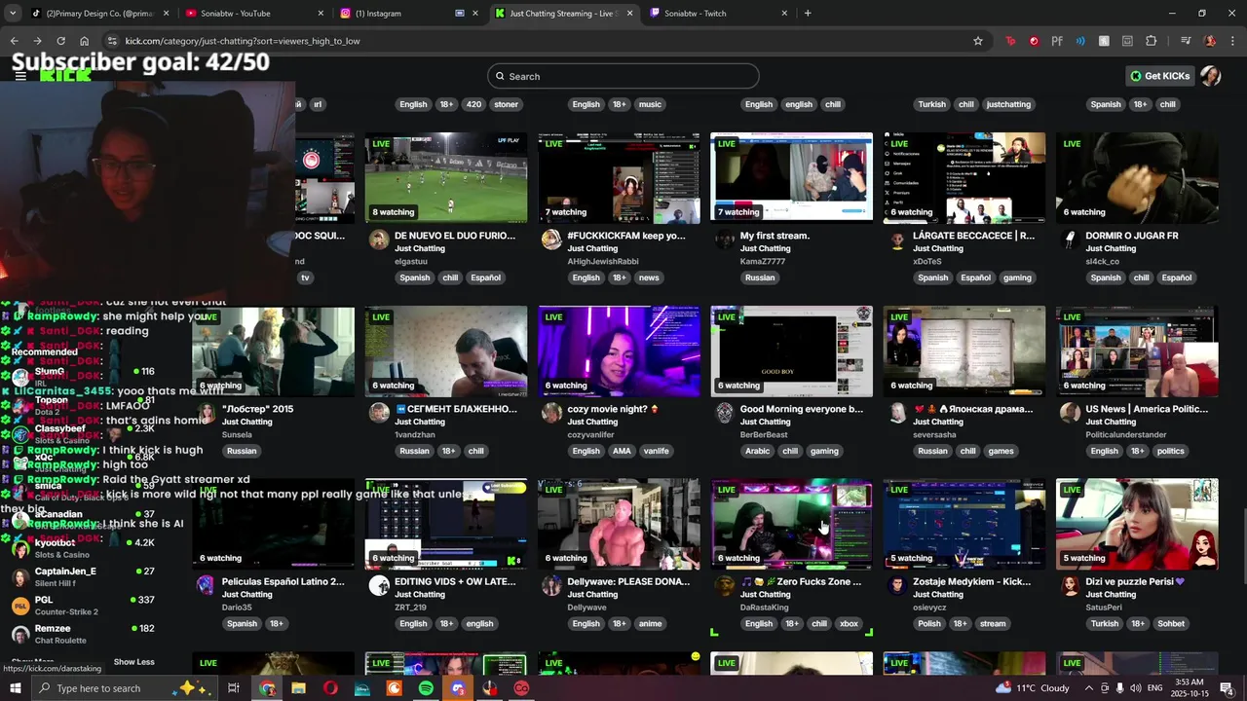Open the CaptainJen_E recommended channel

click(x=83, y=577)
